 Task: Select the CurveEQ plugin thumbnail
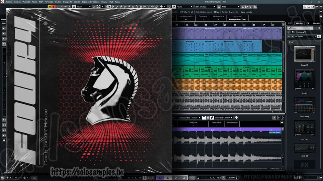click(x=304, y=54)
